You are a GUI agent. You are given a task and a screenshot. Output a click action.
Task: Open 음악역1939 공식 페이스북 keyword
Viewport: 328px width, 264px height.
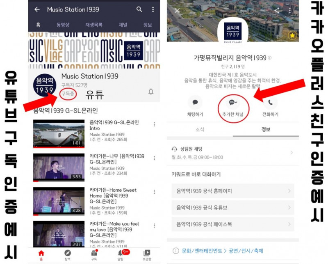point(233,224)
